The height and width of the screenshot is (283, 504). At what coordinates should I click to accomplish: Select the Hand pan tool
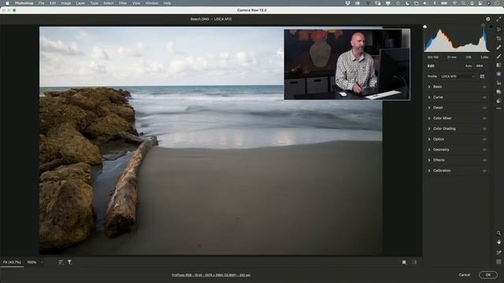[498, 242]
